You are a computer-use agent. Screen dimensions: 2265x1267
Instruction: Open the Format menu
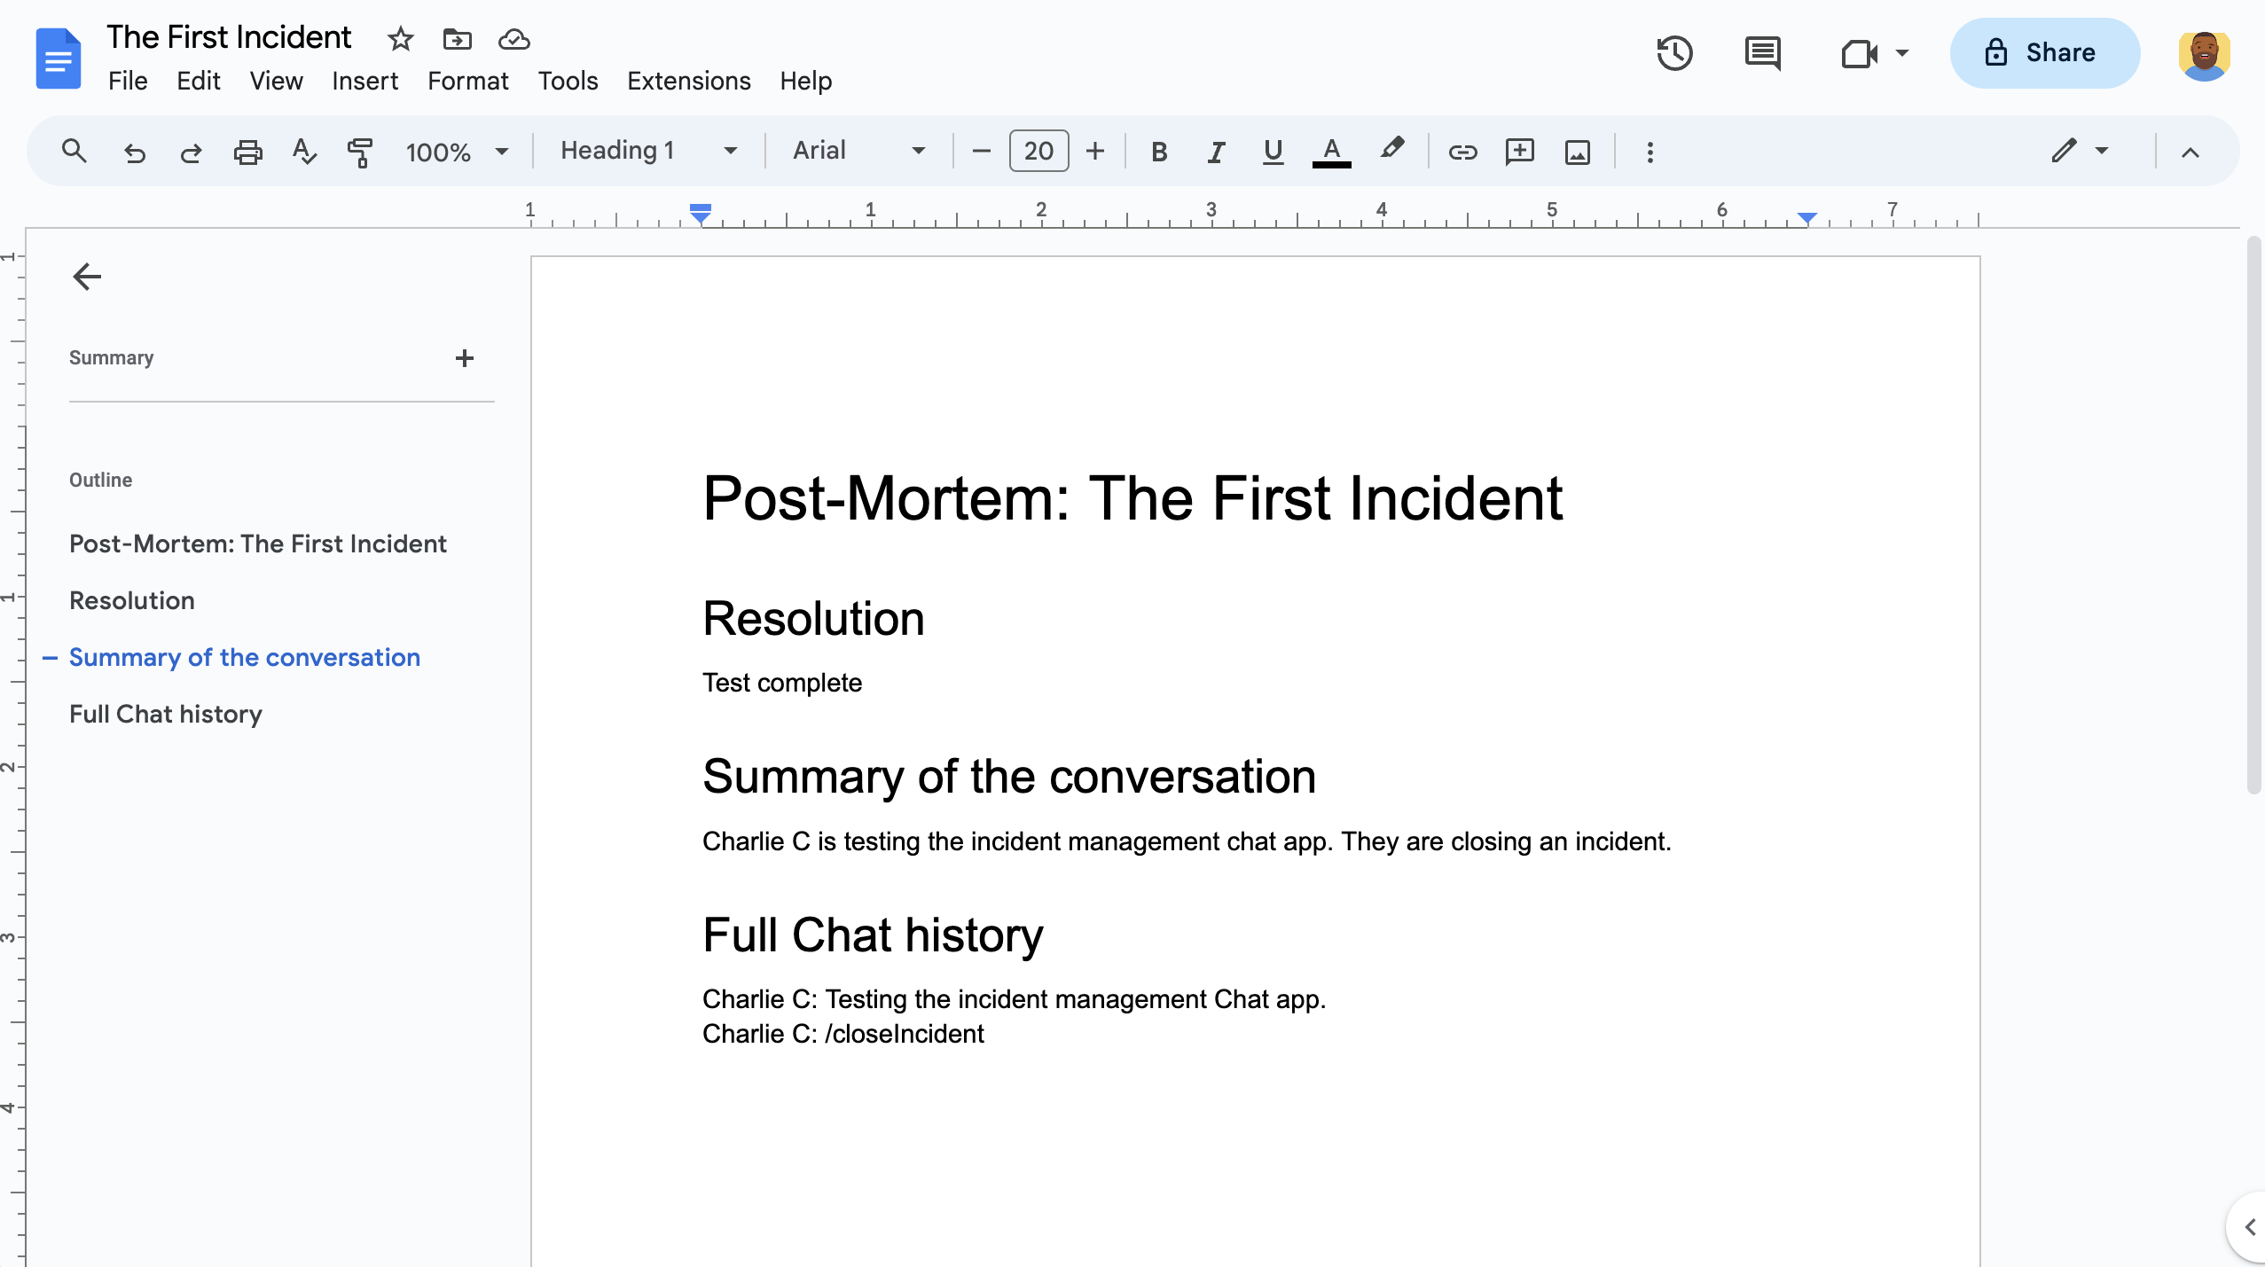click(466, 79)
